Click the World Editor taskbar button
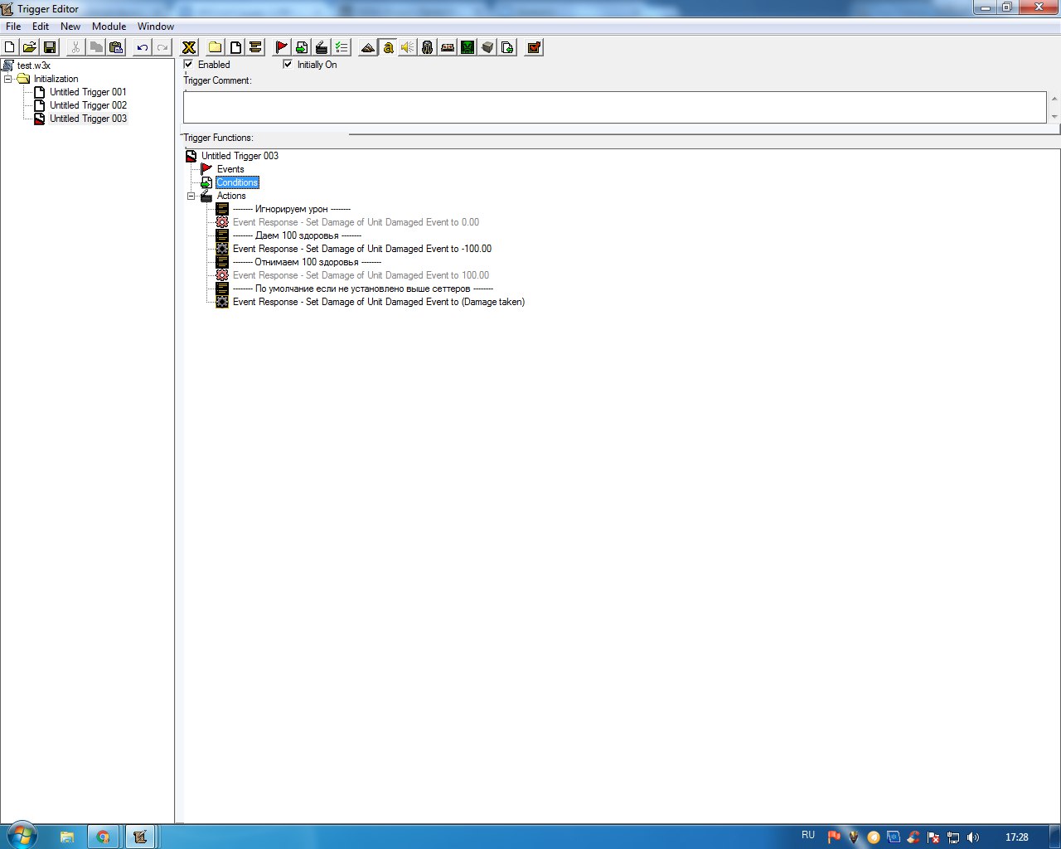1061x849 pixels. tap(140, 837)
